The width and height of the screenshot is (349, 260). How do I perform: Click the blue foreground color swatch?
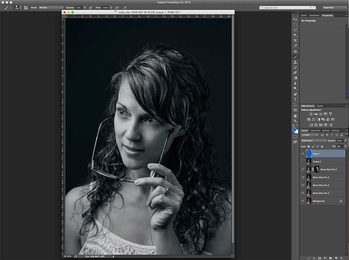(294, 129)
